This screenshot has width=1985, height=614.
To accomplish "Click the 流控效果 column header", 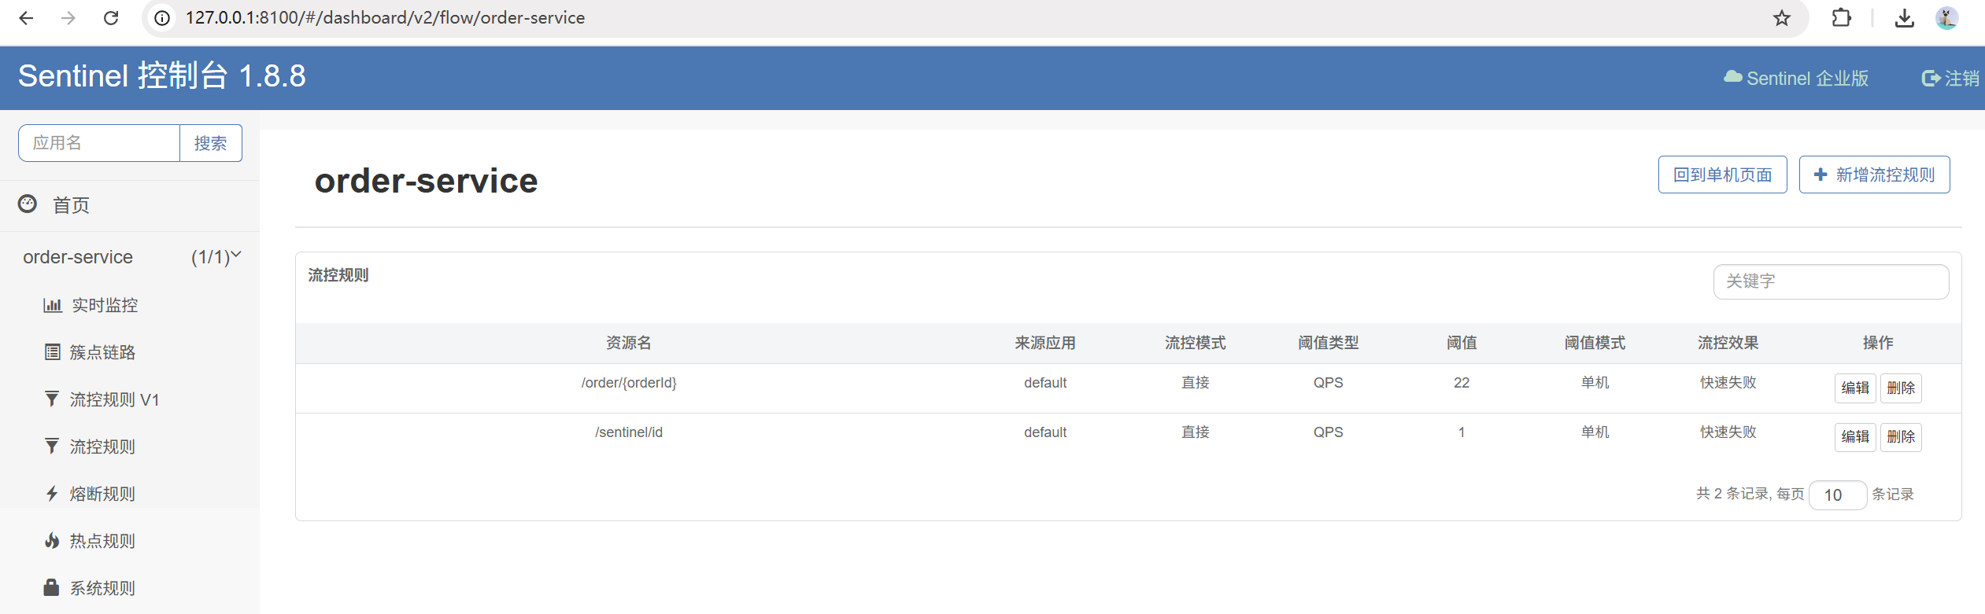I will [x=1728, y=344].
